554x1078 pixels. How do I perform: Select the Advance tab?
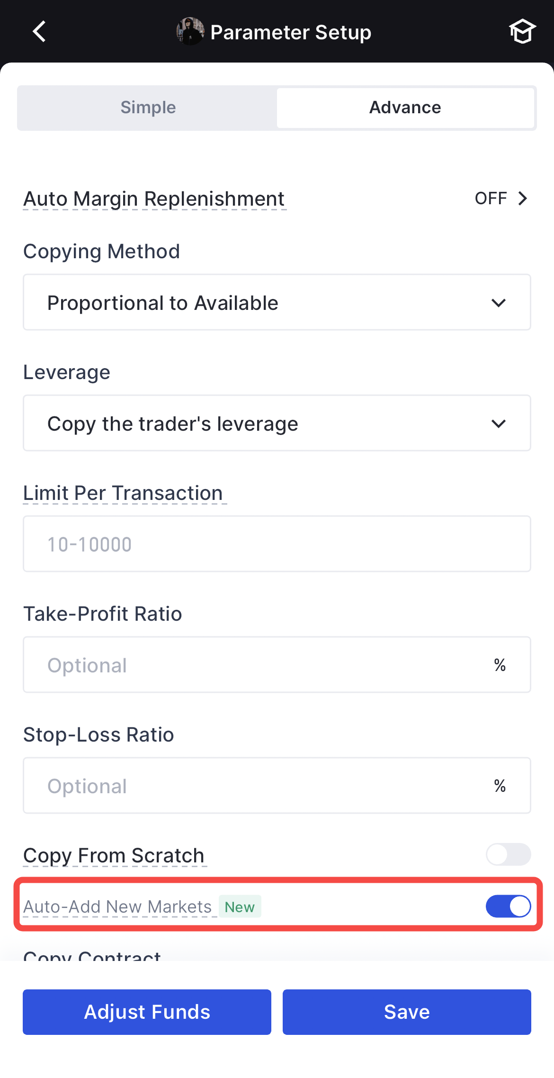click(405, 108)
